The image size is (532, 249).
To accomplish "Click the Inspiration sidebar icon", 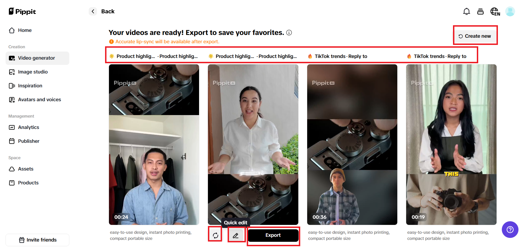I will pos(12,86).
